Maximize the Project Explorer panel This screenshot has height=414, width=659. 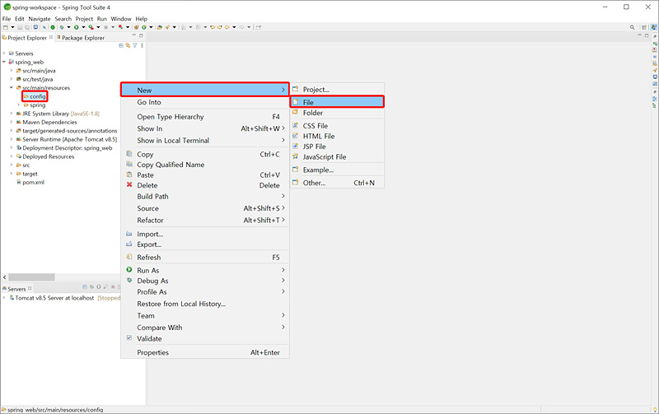[x=141, y=35]
